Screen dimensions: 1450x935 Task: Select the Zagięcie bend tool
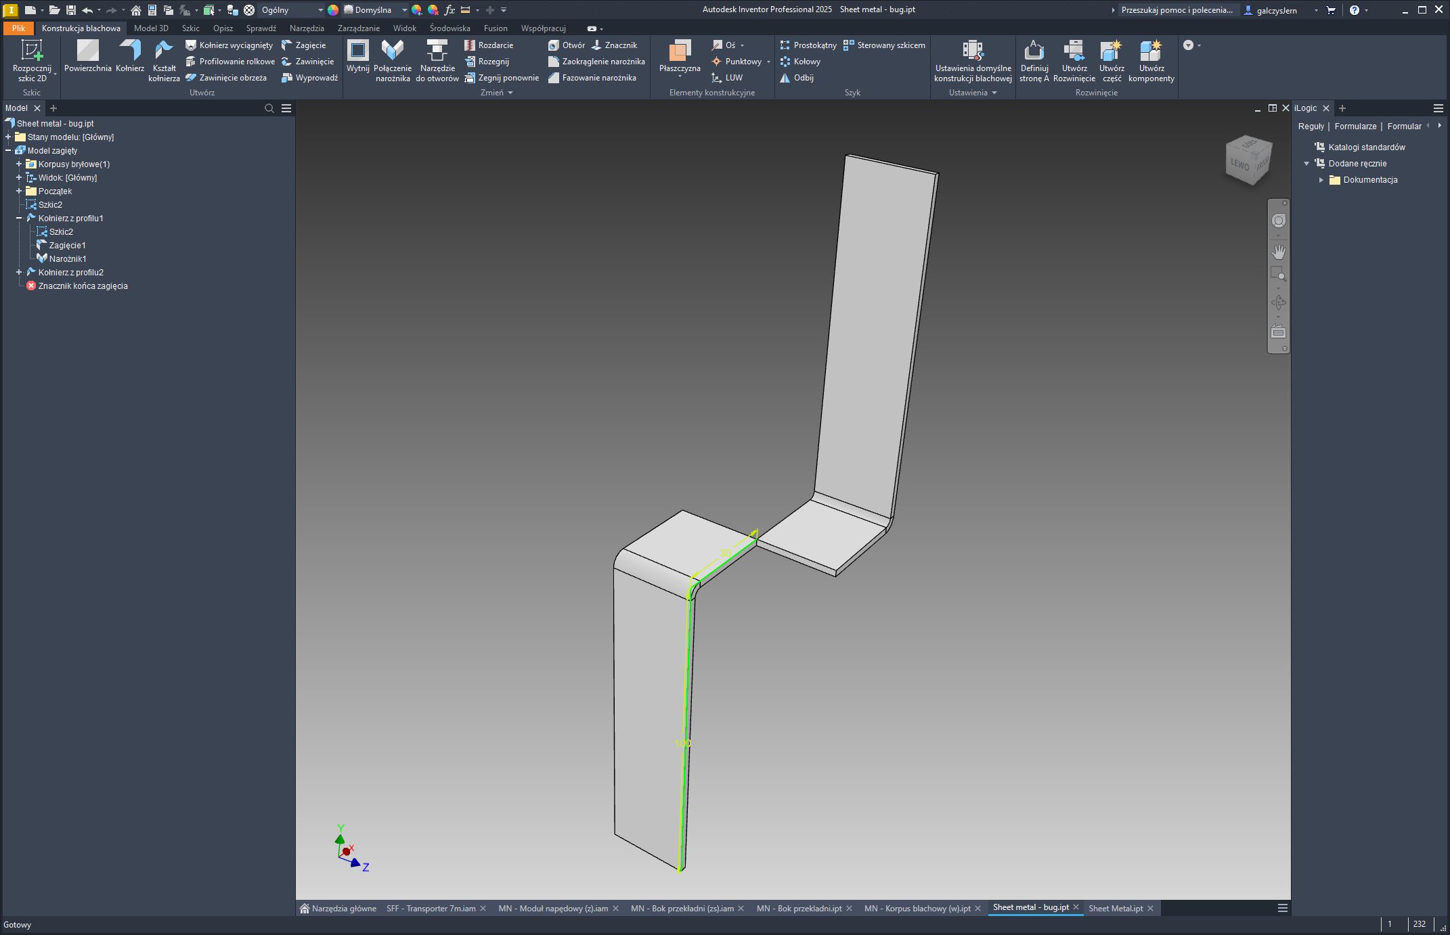coord(304,45)
